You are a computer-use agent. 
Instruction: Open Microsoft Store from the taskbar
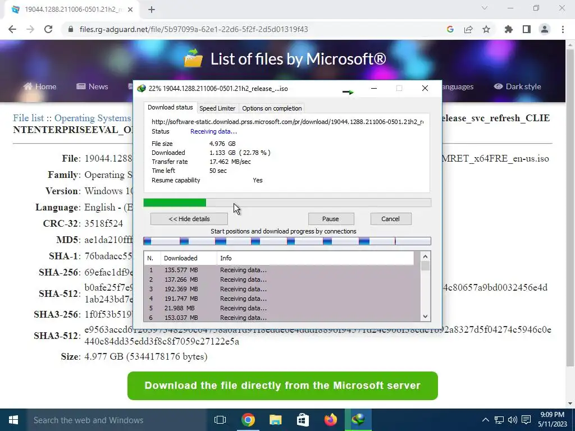point(303,420)
